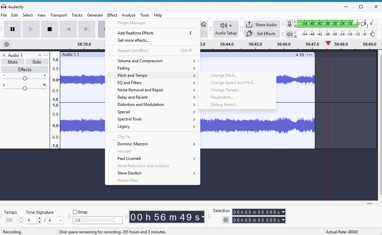Image resolution: width=382 pixels, height=235 pixels.
Task: Expand EQ and Filters submenu
Action: click(x=152, y=83)
